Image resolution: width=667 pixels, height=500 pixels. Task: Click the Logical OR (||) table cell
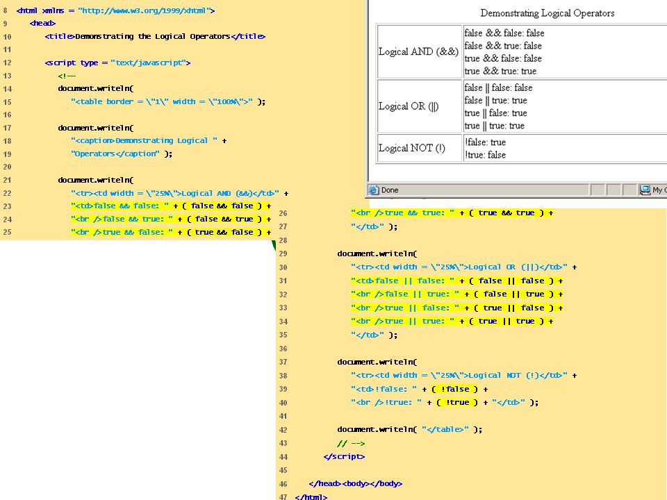(x=419, y=106)
